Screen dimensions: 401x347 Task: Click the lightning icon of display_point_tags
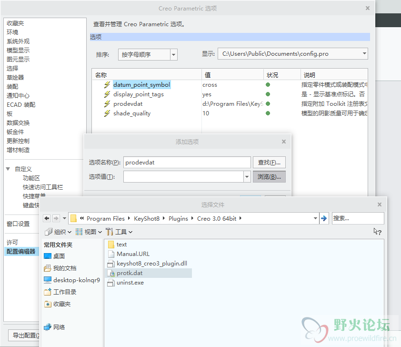(x=107, y=94)
